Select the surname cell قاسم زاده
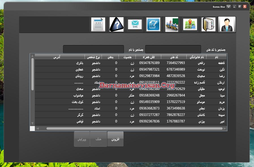Image resolution: width=254 pixels, height=167 pixels. click(199, 83)
